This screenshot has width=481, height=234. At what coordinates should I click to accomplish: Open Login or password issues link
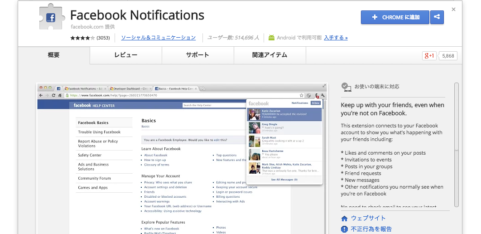click(x=234, y=192)
